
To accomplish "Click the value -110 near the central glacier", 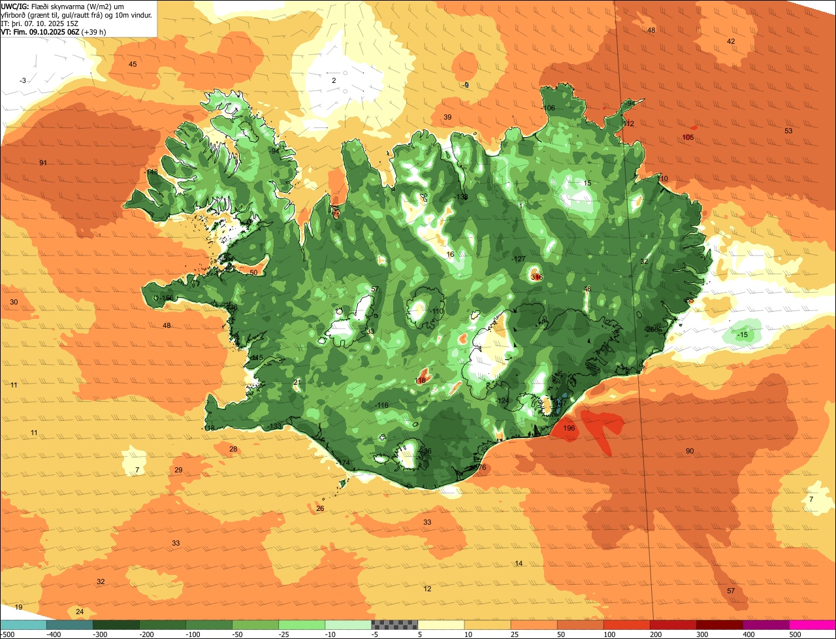I will (436, 311).
